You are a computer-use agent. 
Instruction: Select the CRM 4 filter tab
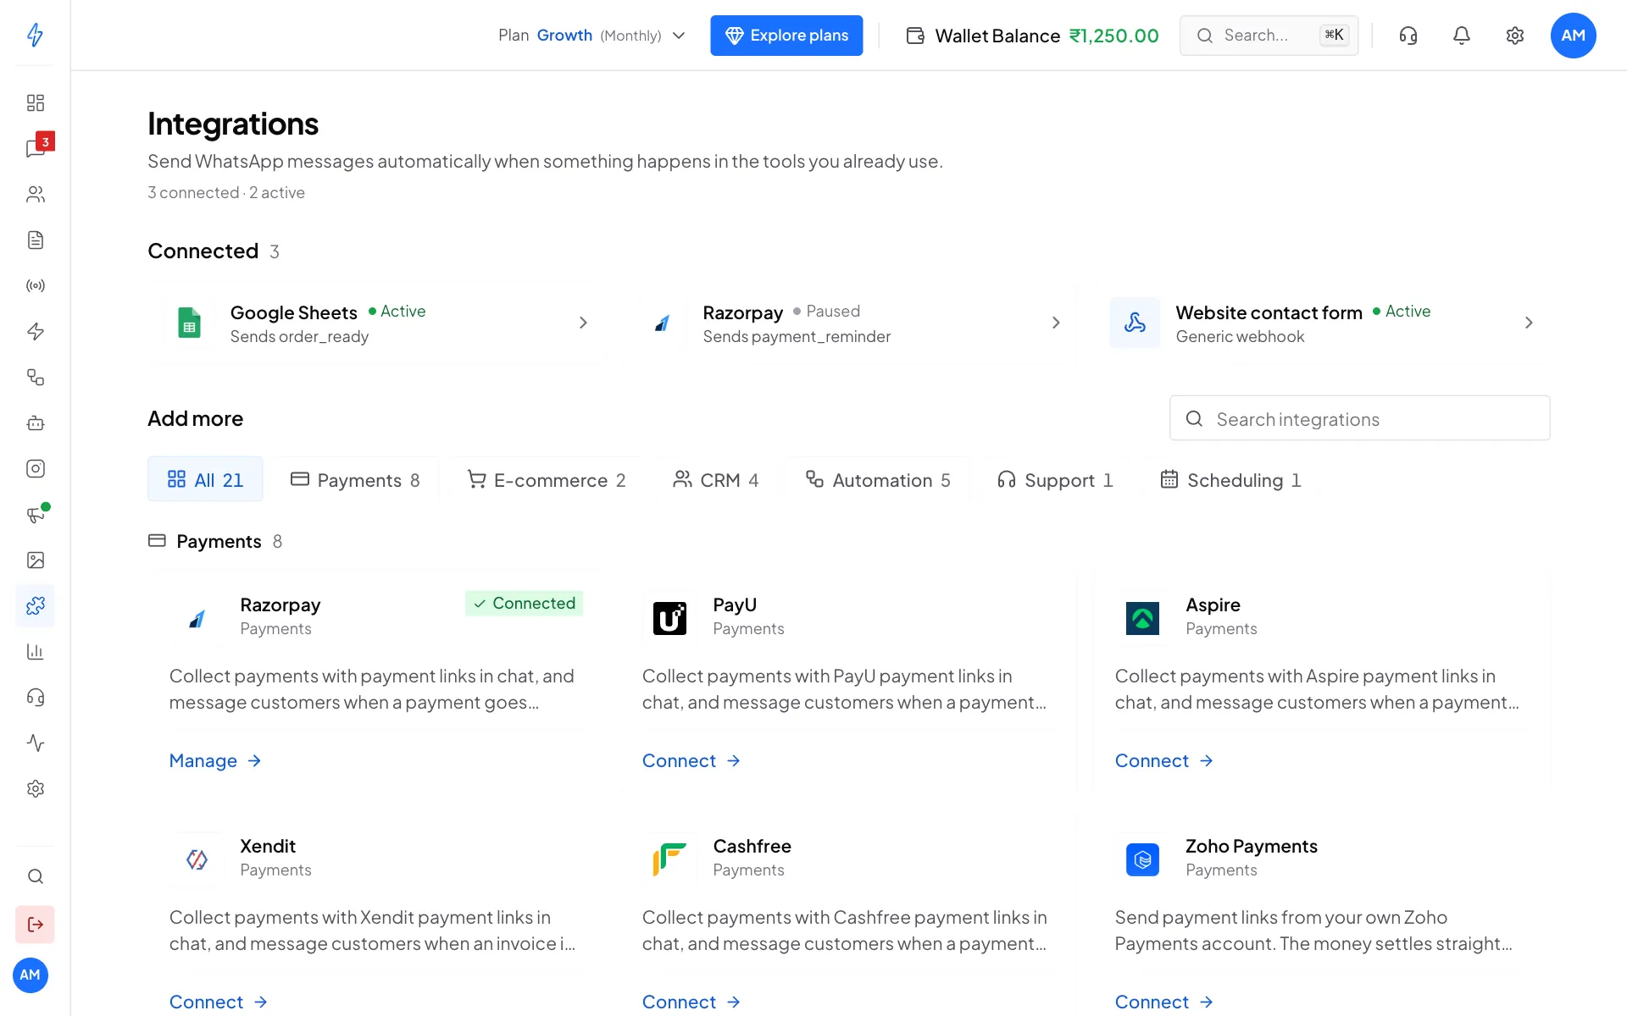click(716, 479)
